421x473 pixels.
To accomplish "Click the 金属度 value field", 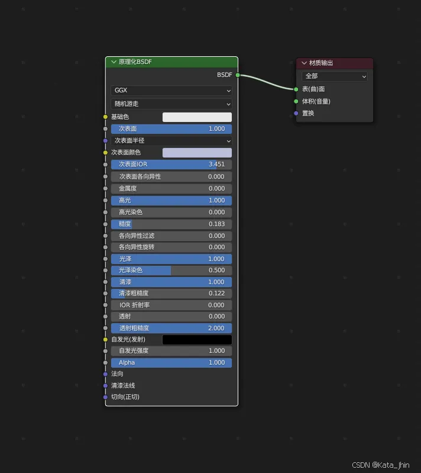I will pos(171,189).
